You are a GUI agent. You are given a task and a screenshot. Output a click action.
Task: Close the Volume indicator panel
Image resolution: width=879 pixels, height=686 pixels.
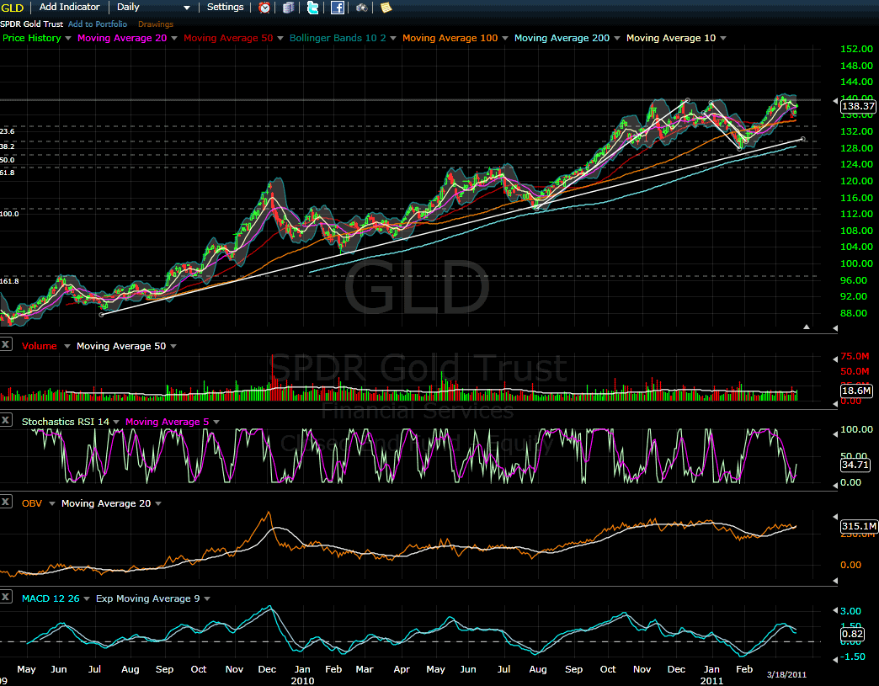click(6, 344)
